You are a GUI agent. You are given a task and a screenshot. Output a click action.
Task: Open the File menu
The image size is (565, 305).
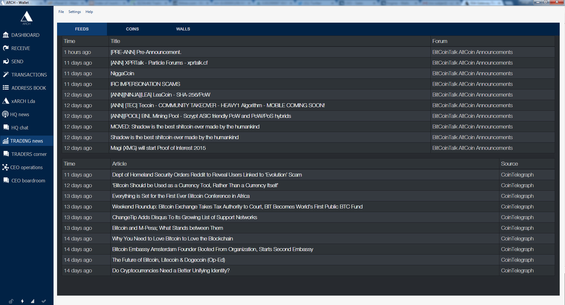[61, 12]
